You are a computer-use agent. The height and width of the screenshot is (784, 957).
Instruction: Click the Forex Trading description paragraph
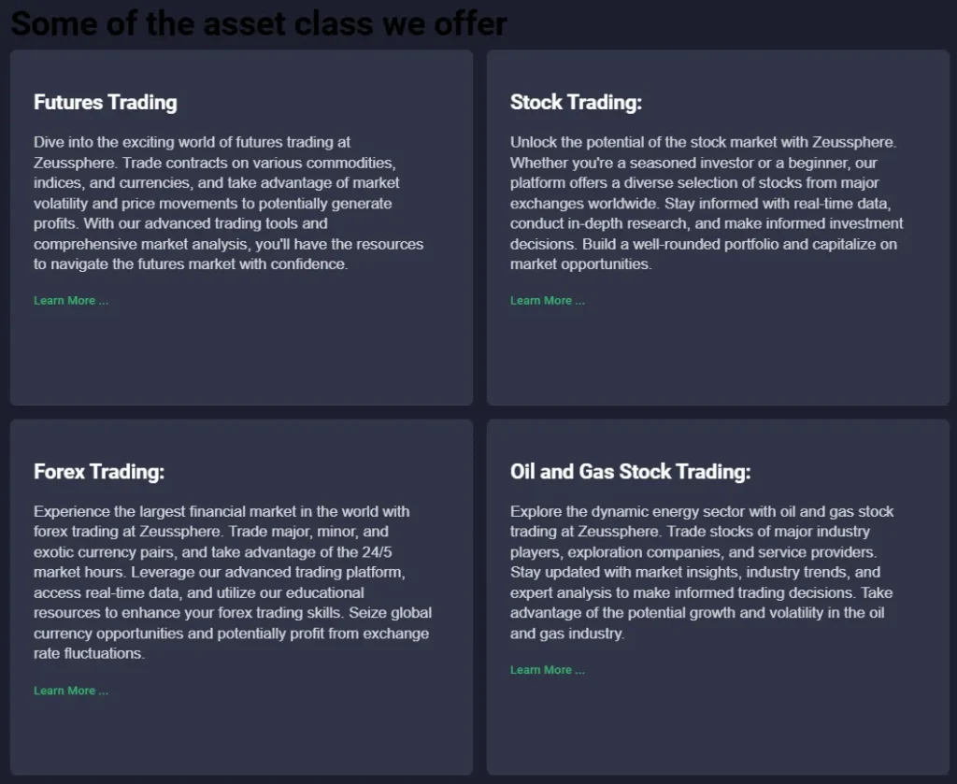pyautogui.click(x=233, y=583)
